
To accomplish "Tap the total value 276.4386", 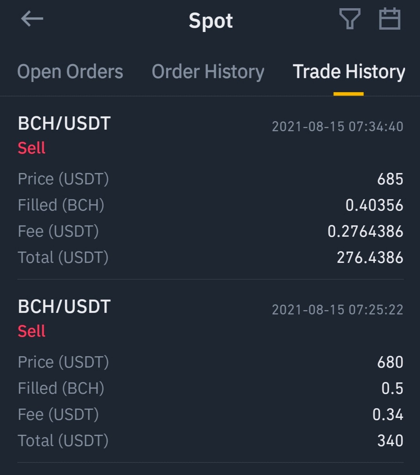I will click(370, 258).
